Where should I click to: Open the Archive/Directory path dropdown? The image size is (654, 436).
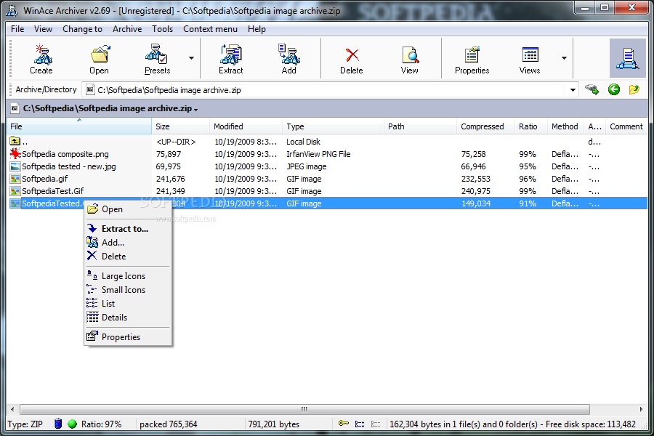pos(573,90)
